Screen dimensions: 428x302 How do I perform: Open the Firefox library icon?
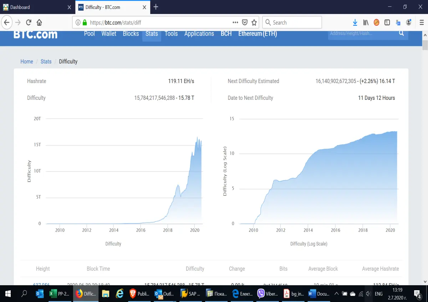366,22
